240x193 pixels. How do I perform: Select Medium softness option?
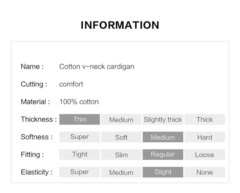[163, 137]
